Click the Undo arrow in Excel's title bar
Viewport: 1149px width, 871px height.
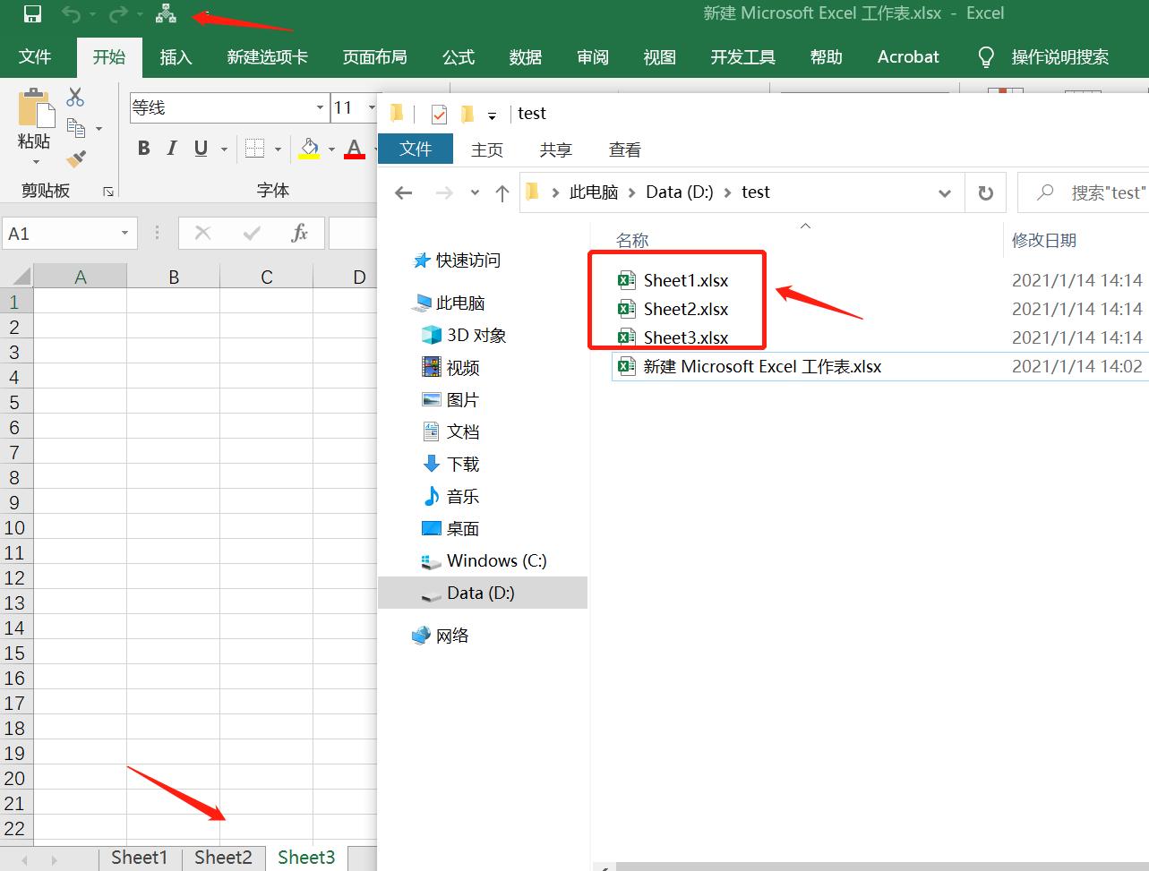click(x=71, y=14)
